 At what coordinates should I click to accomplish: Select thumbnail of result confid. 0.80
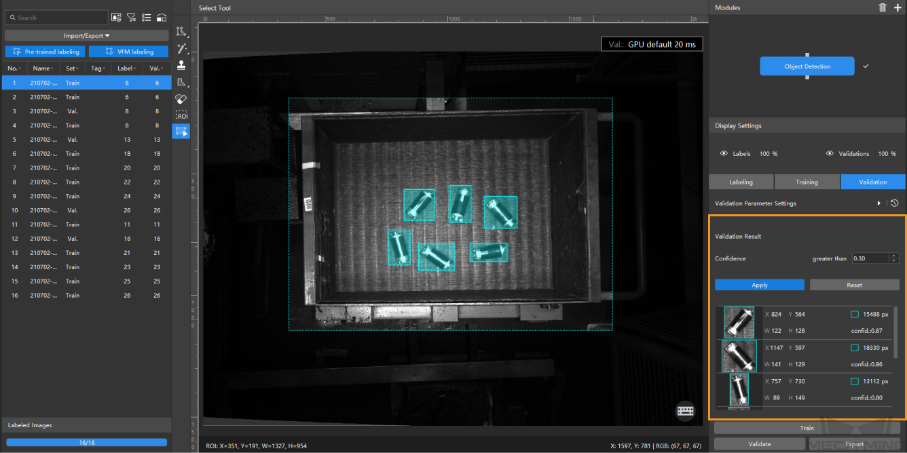click(739, 389)
